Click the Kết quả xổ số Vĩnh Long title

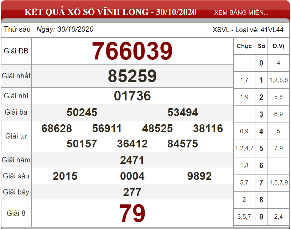110,12
